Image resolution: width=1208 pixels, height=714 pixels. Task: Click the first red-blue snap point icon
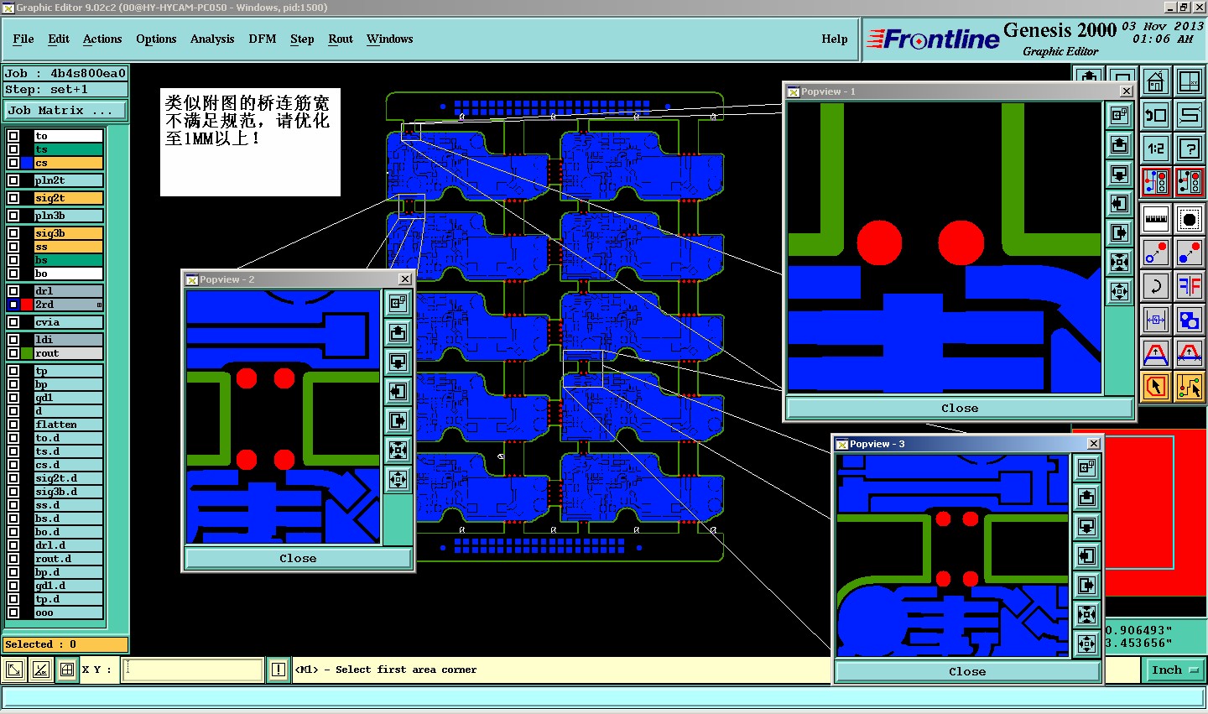point(1155,253)
